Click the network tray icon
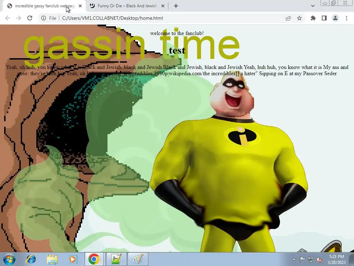The height and width of the screenshot is (266, 354). point(311,259)
